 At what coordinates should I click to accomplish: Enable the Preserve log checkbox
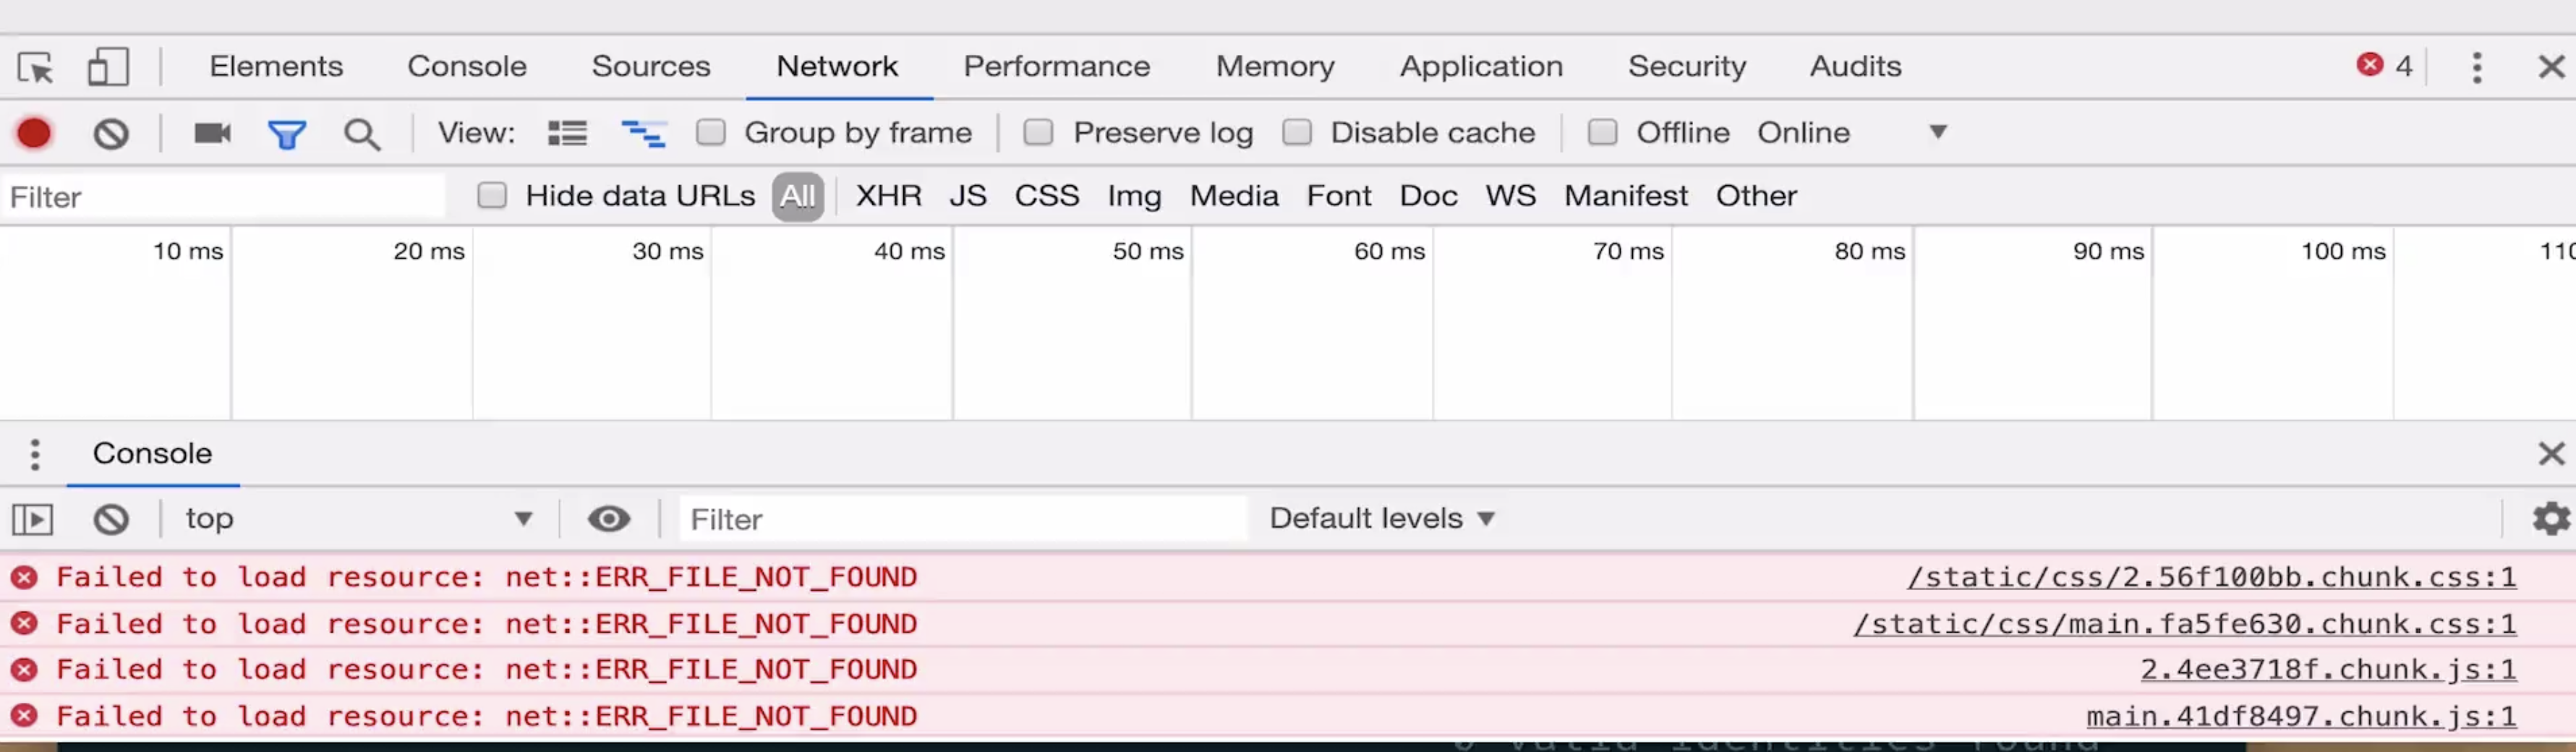pos(1038,132)
